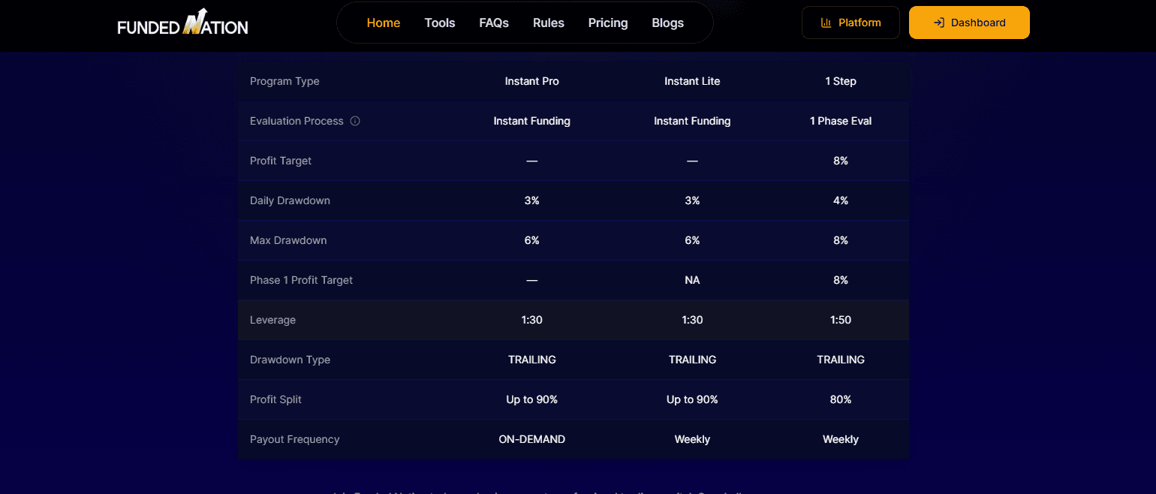Click the bar chart icon on Platform

click(826, 23)
